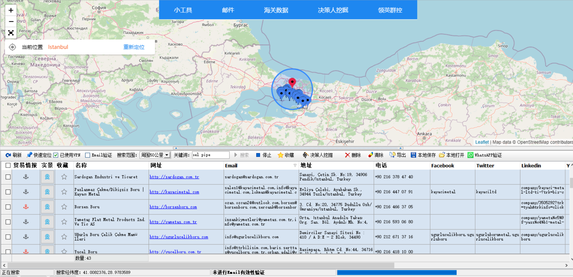Click the 关键词 keyword input field
Screen dimensions: 573x277
[x=211, y=155]
